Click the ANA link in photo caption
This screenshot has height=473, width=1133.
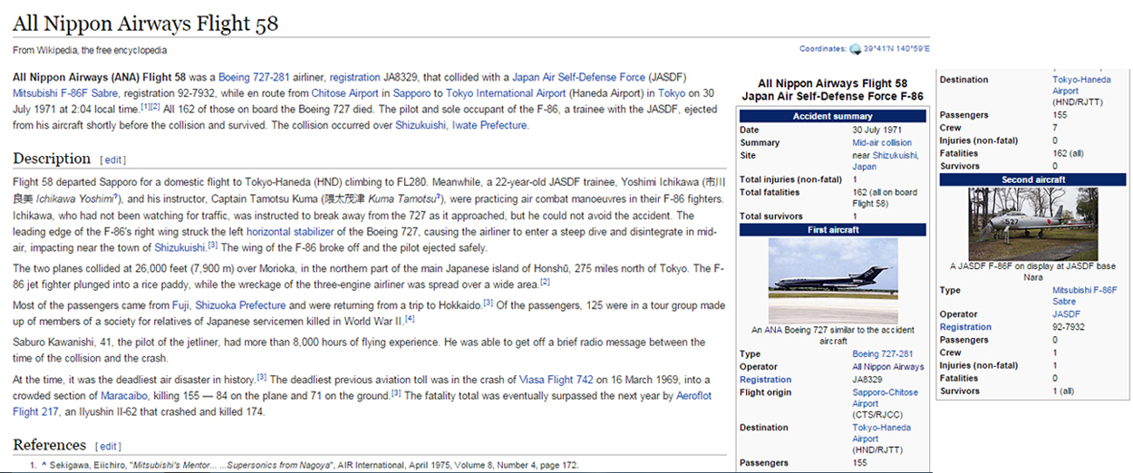pos(772,331)
